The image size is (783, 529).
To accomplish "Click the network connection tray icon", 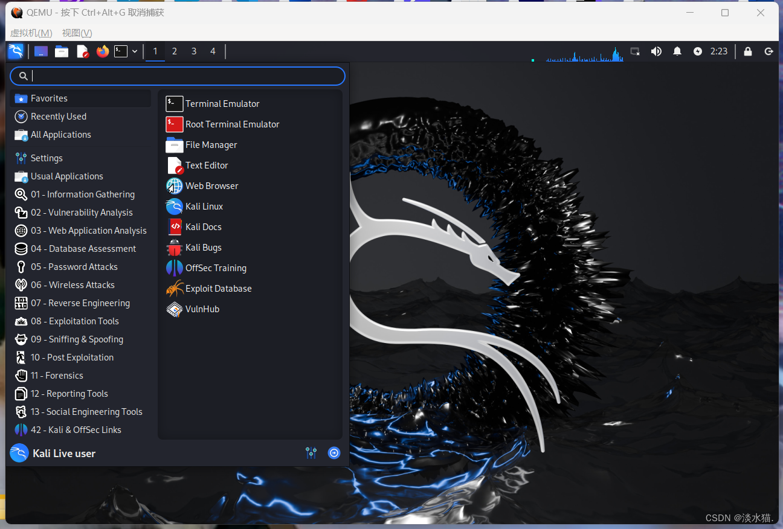I will coord(635,51).
